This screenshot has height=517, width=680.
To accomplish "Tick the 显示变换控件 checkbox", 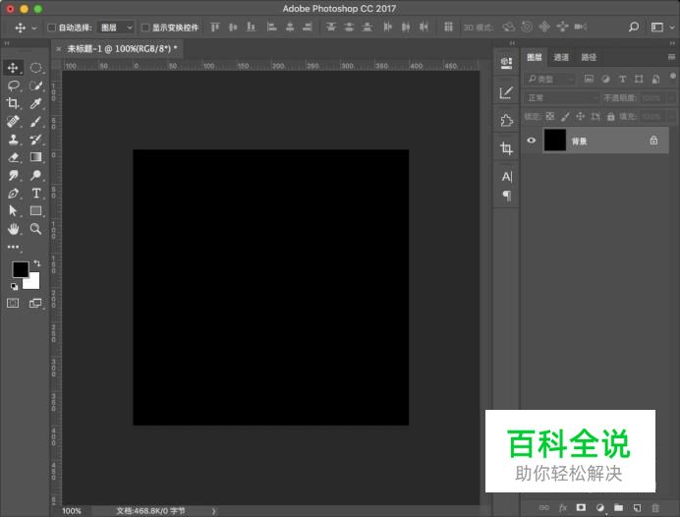I will [145, 28].
